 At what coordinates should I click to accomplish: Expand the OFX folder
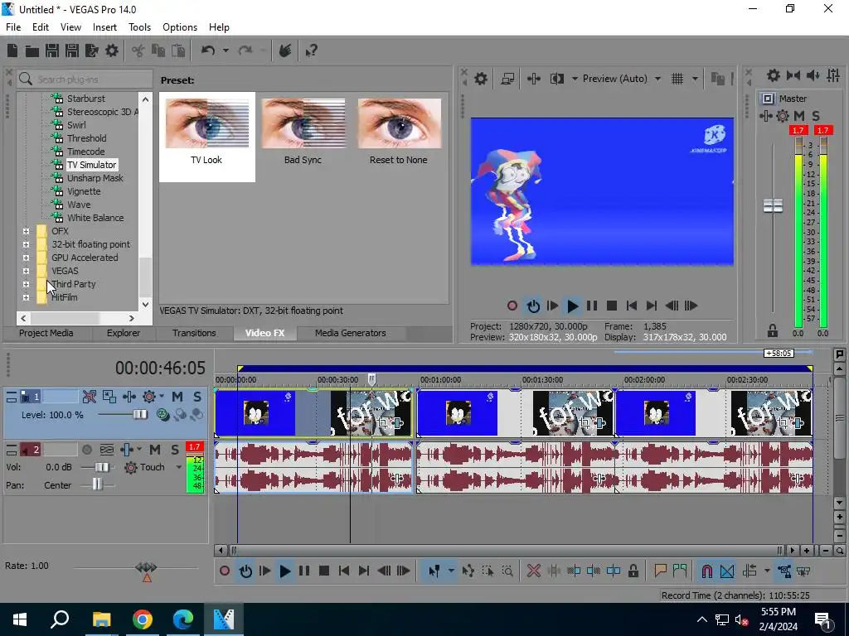click(26, 231)
